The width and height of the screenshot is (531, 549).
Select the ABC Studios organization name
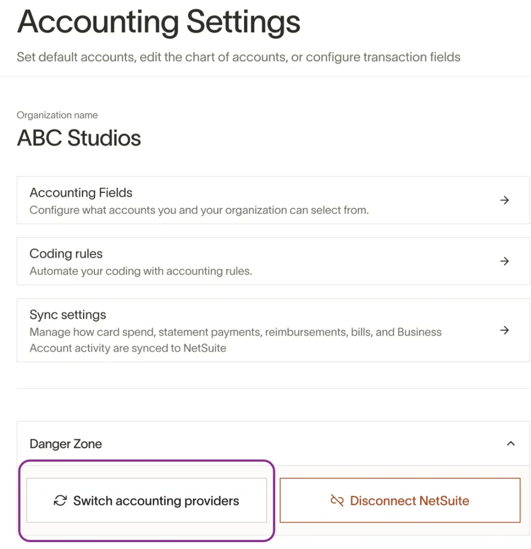point(79,138)
